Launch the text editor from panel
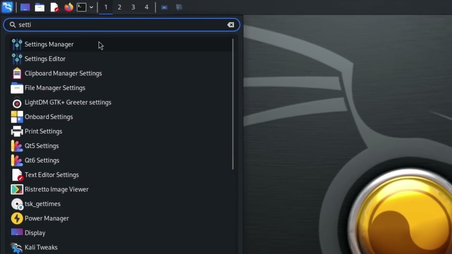The width and height of the screenshot is (452, 254). click(54, 7)
